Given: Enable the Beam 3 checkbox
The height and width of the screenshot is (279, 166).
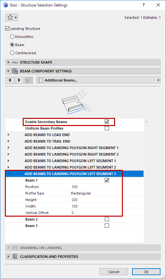Looking at the screenshot, I should click(107, 226).
